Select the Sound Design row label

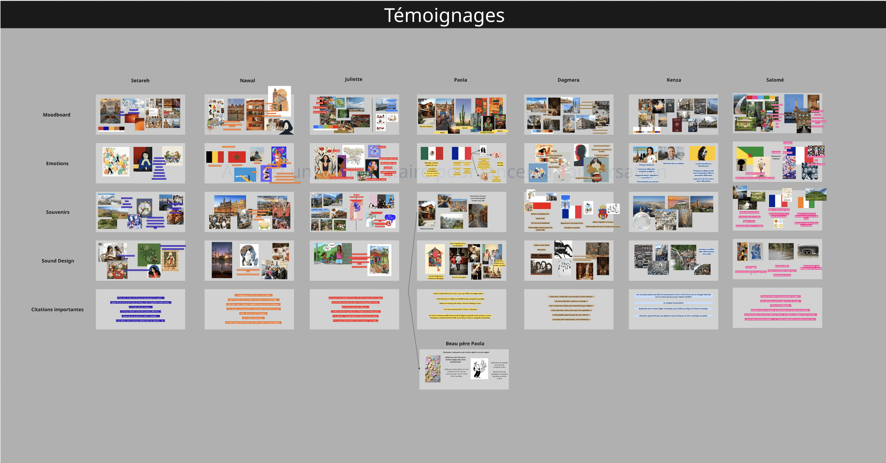point(58,261)
